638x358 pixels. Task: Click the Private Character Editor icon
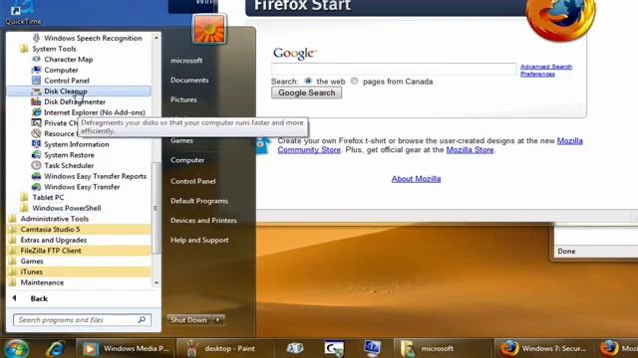point(36,122)
